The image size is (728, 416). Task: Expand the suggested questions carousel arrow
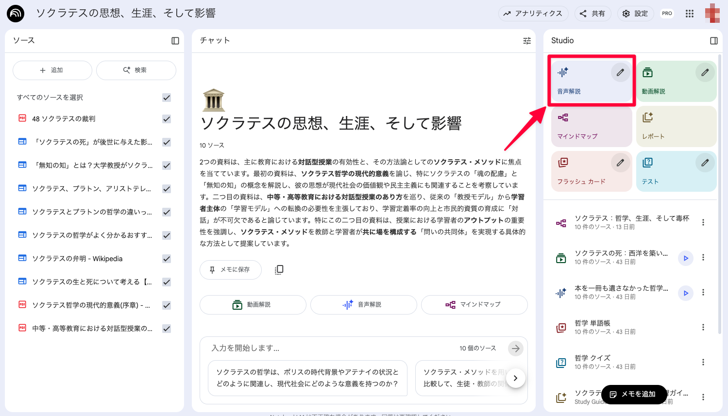515,378
